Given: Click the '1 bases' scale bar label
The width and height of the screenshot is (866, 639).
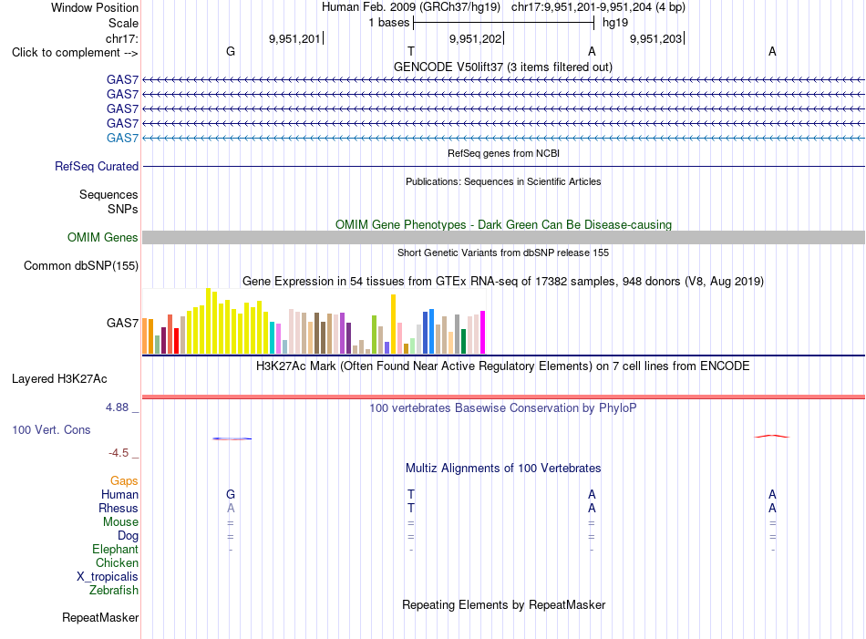Looking at the screenshot, I should pyautogui.click(x=389, y=23).
